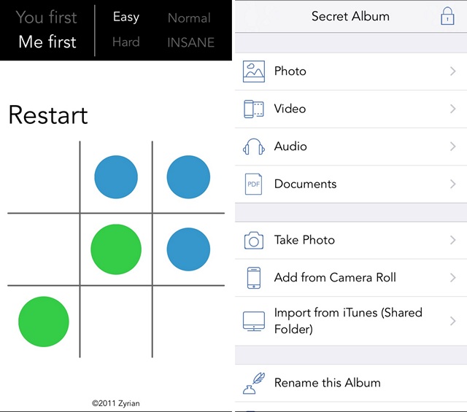The width and height of the screenshot is (467, 412).
Task: Open the Audio menu entry
Action: (x=351, y=147)
